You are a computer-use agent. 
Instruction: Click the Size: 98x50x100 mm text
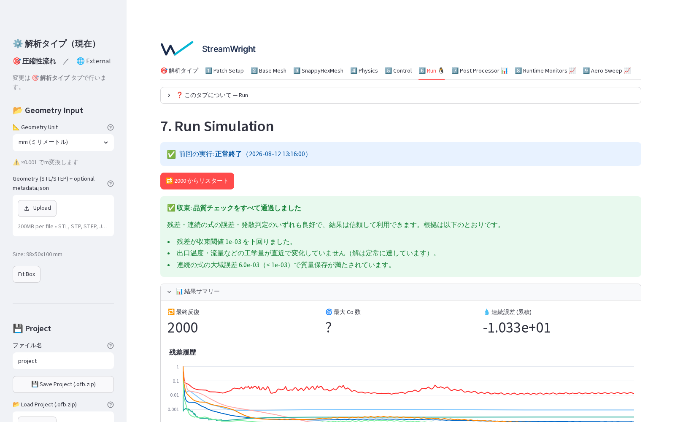point(38,254)
